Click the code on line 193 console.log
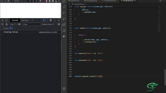 click(x=89, y=76)
